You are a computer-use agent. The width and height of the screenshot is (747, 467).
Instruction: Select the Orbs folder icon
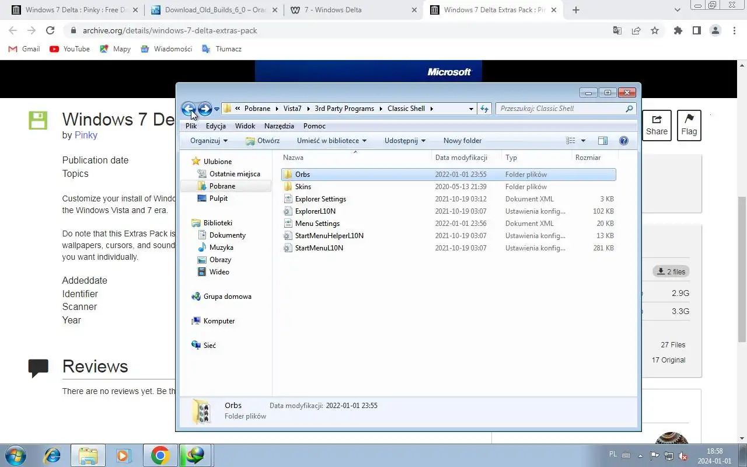coord(288,175)
